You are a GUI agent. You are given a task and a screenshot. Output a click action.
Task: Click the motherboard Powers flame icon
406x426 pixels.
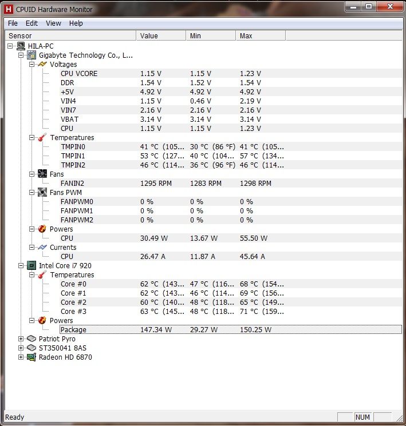click(42, 229)
